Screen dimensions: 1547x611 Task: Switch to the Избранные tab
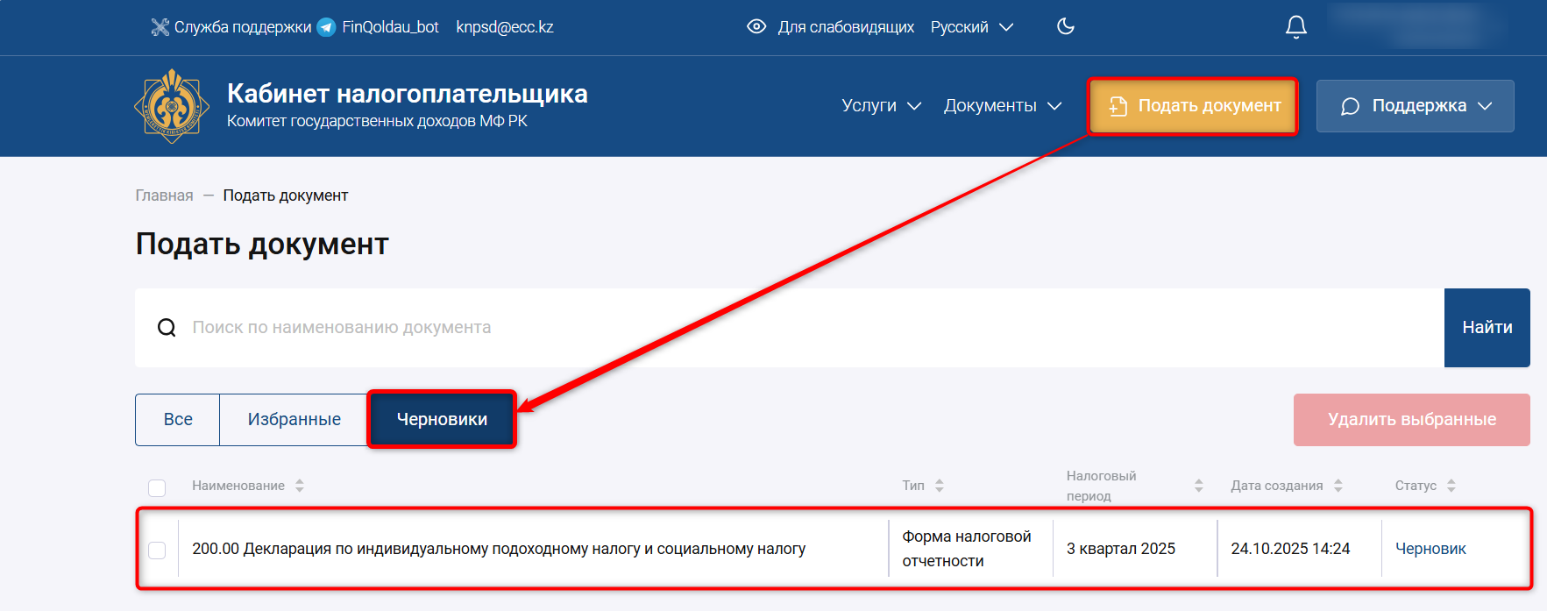[294, 420]
